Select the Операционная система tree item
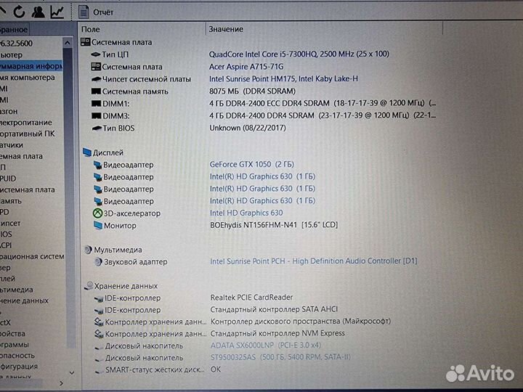The image size is (523, 392). 32,256
